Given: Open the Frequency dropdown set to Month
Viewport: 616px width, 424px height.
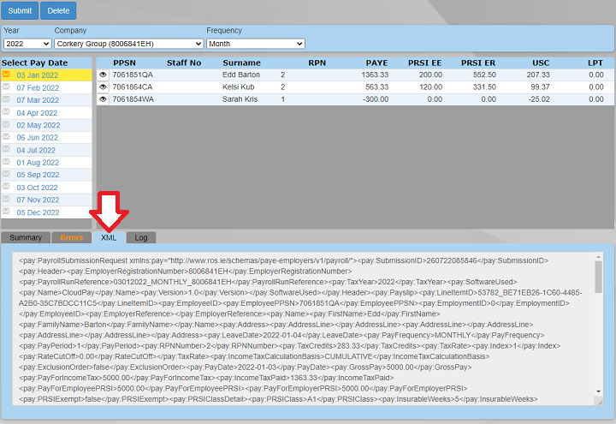Looking at the screenshot, I should point(255,44).
